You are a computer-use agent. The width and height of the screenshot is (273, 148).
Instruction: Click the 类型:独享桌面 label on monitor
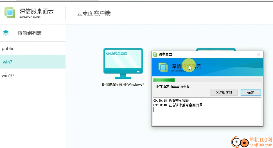(117, 54)
